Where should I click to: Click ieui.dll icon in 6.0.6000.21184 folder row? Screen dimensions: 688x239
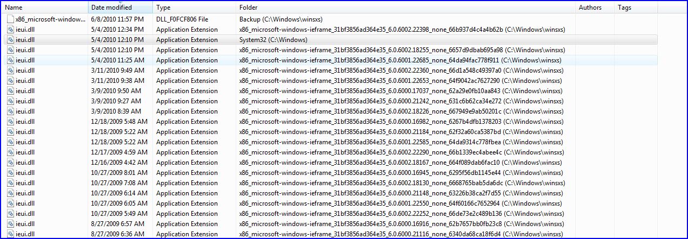click(x=10, y=132)
